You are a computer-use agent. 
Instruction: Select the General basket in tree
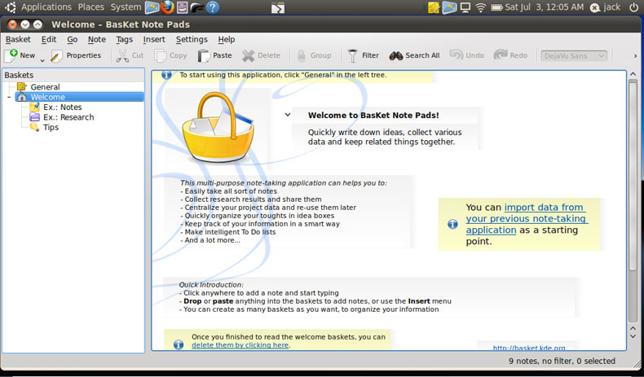(45, 87)
